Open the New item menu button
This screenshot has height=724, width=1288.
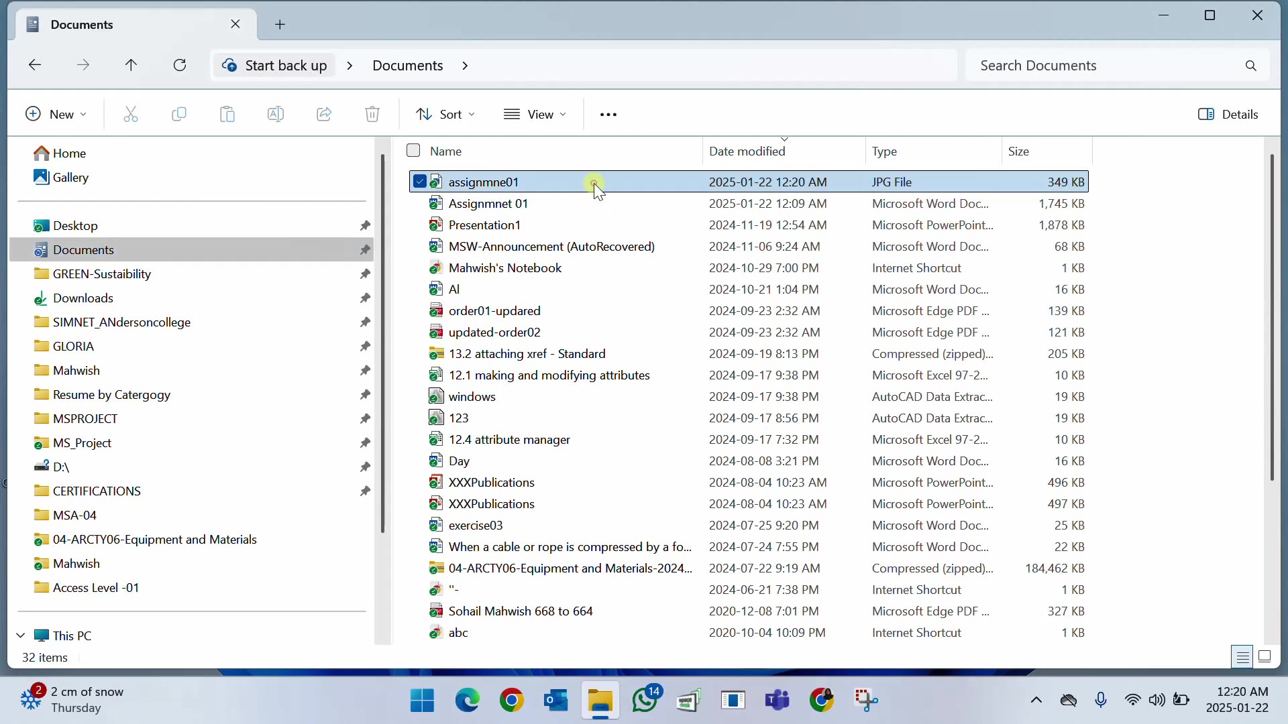56,115
